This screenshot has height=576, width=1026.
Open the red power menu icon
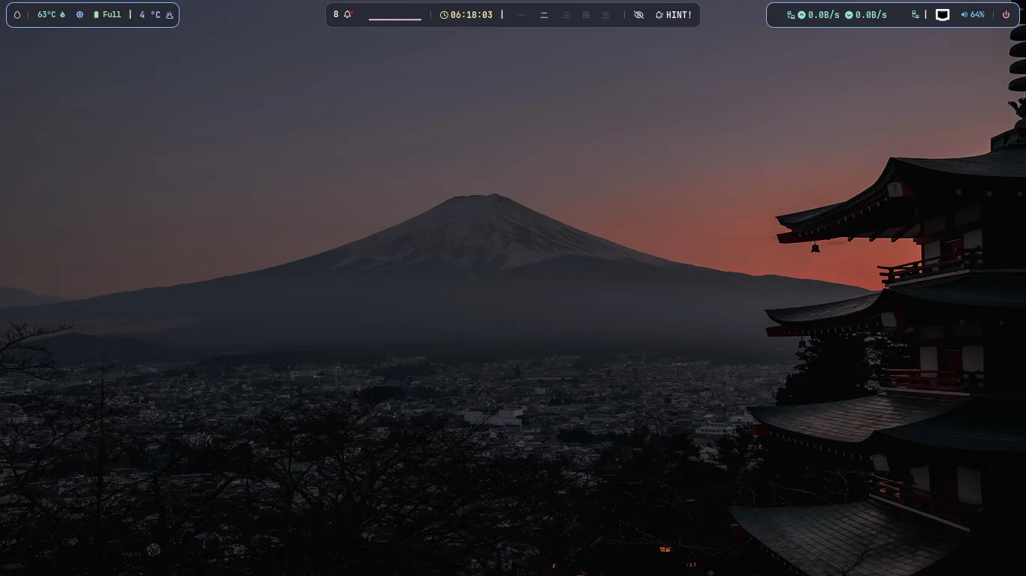pos(1006,15)
